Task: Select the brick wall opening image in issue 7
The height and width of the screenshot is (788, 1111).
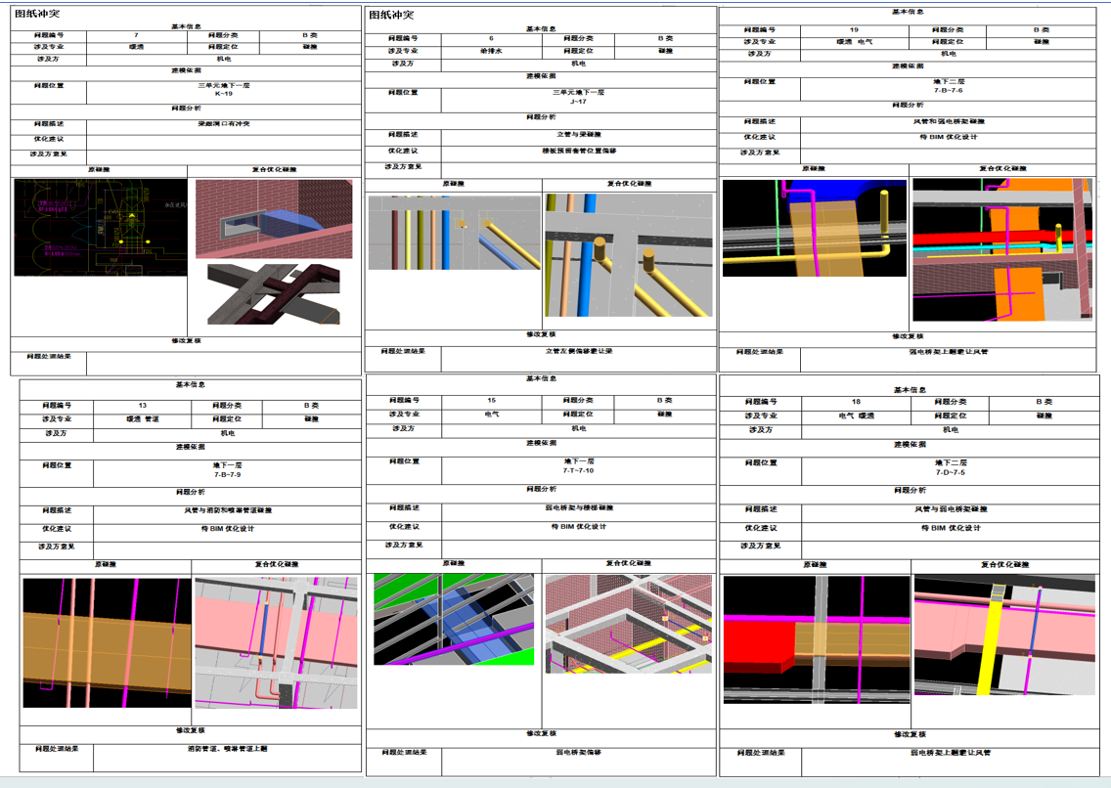Action: (274, 220)
